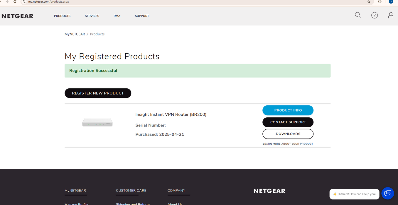This screenshot has width=398, height=205.
Task: Bookmark page with star icon
Action: pyautogui.click(x=369, y=1)
